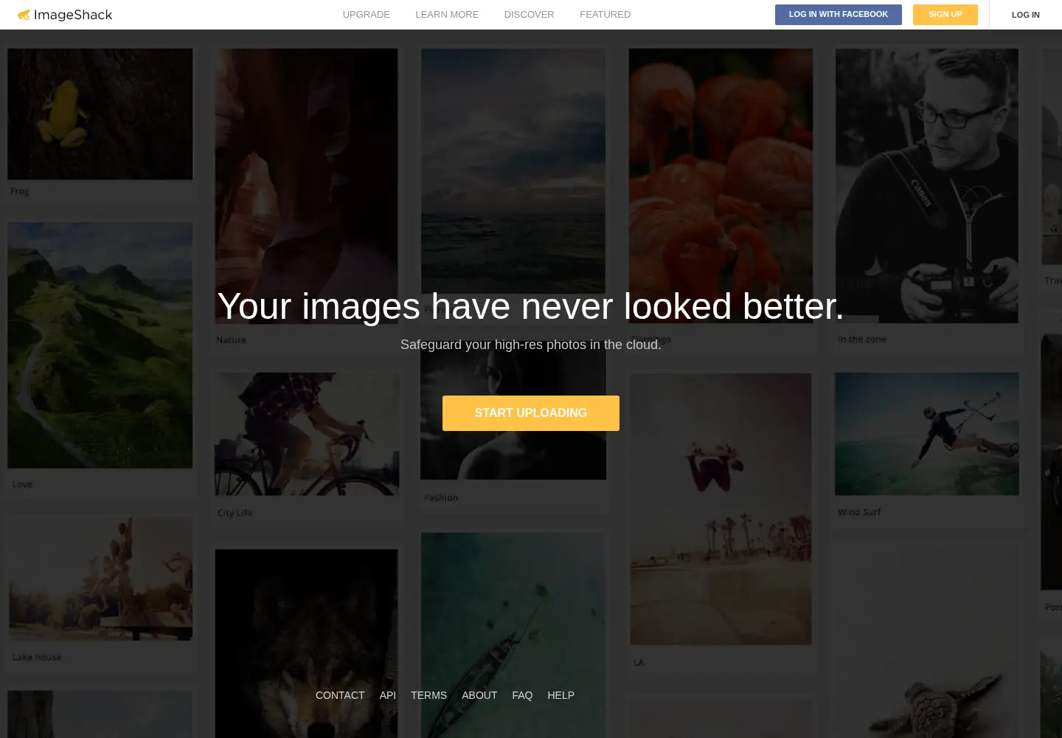Go to the Discover section

click(529, 15)
